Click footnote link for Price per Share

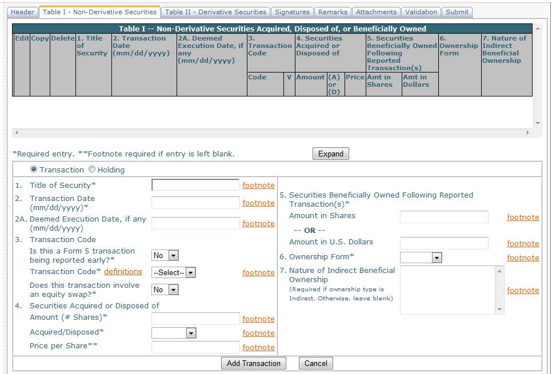point(258,347)
